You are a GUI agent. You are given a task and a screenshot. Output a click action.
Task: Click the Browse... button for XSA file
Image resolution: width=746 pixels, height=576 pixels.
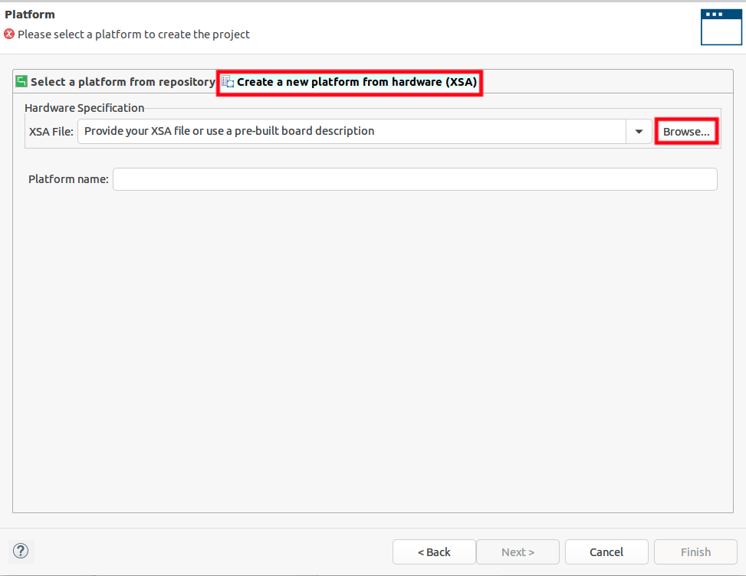point(686,132)
